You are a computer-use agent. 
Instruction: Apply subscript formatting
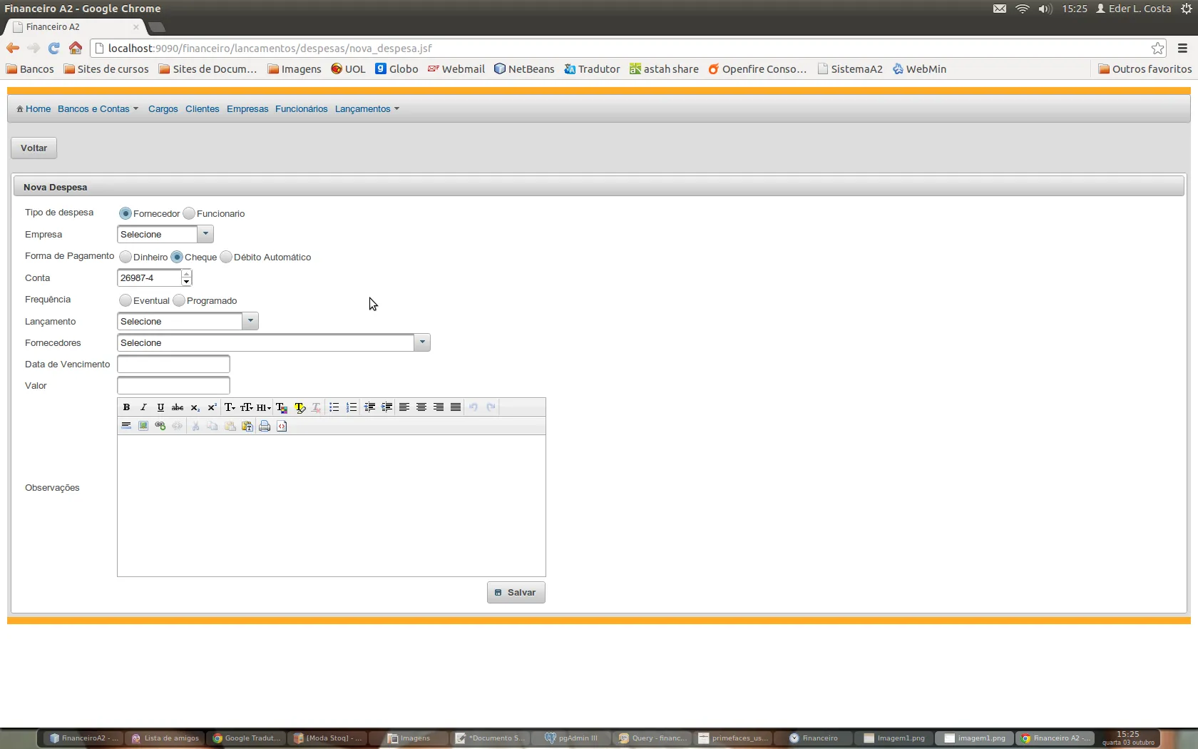(195, 407)
